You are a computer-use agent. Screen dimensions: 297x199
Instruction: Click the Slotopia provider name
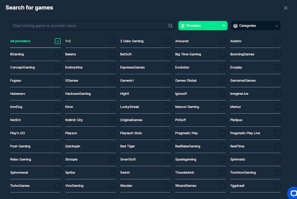(x=71, y=159)
